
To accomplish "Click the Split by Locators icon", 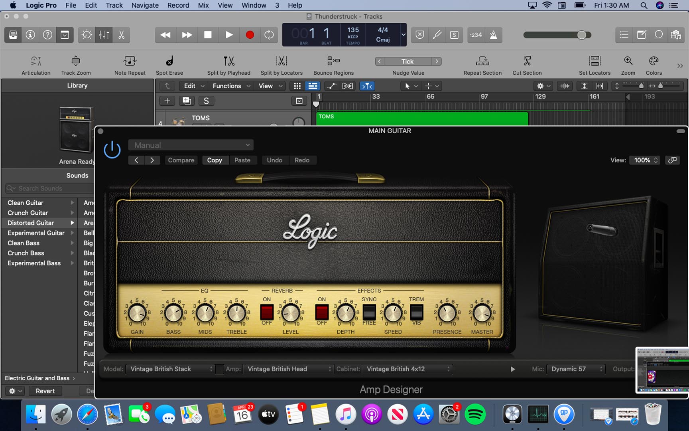I will tap(282, 61).
